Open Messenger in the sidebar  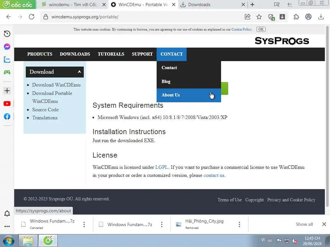pos(7,46)
